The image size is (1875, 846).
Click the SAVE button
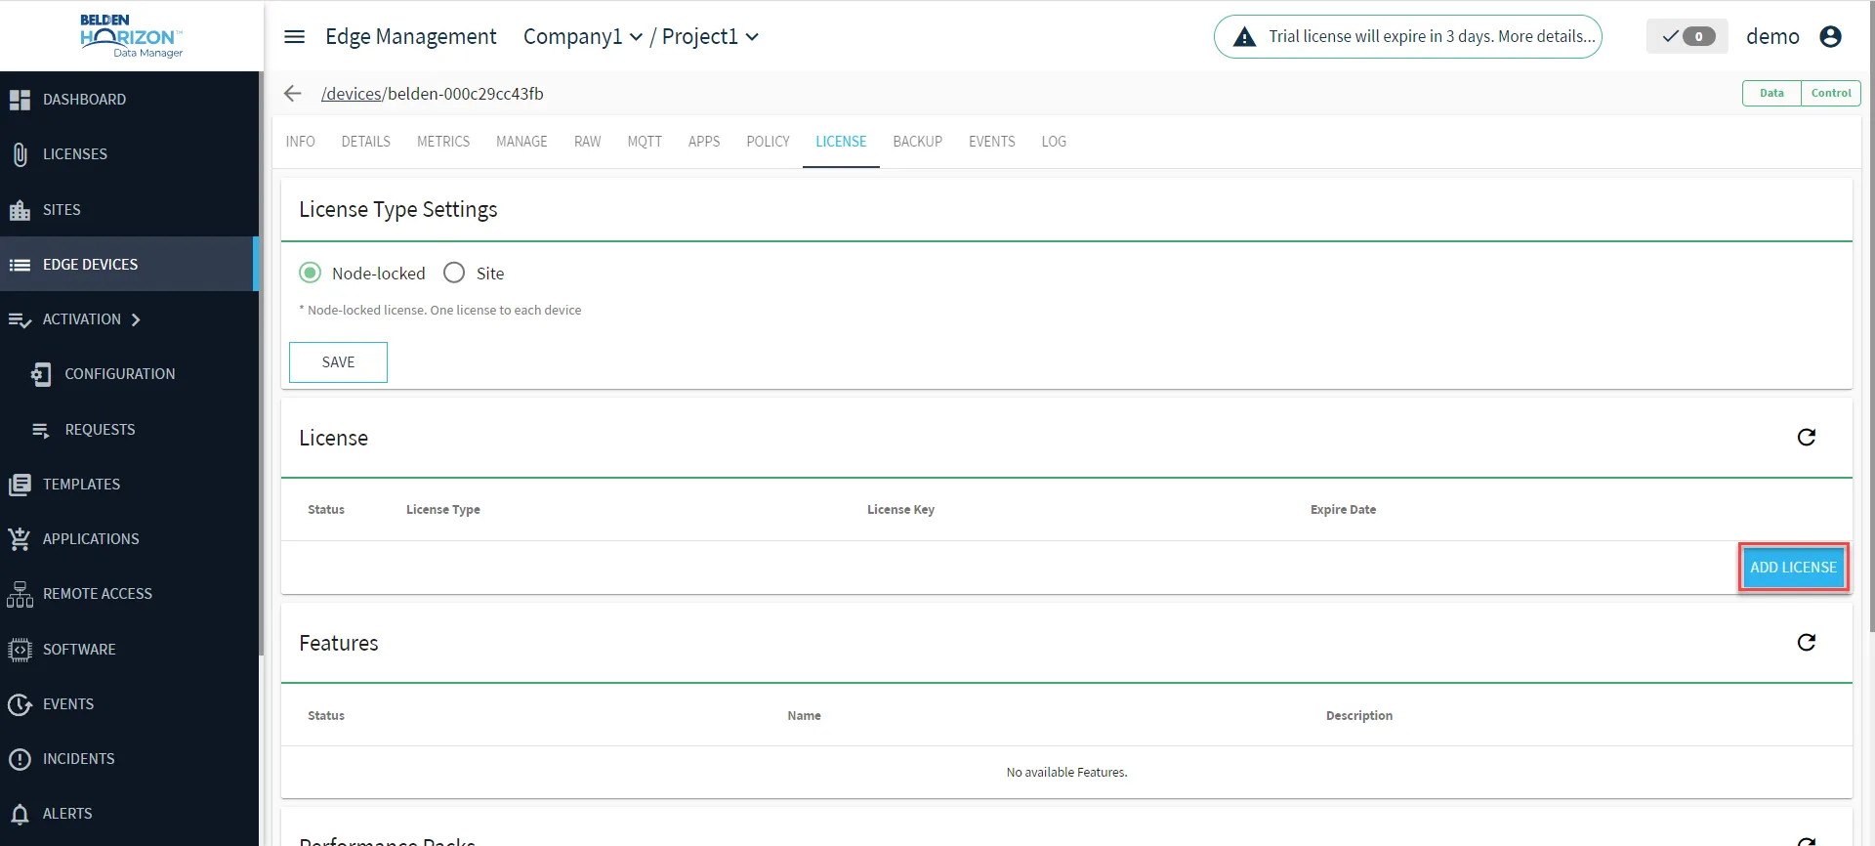pos(338,362)
